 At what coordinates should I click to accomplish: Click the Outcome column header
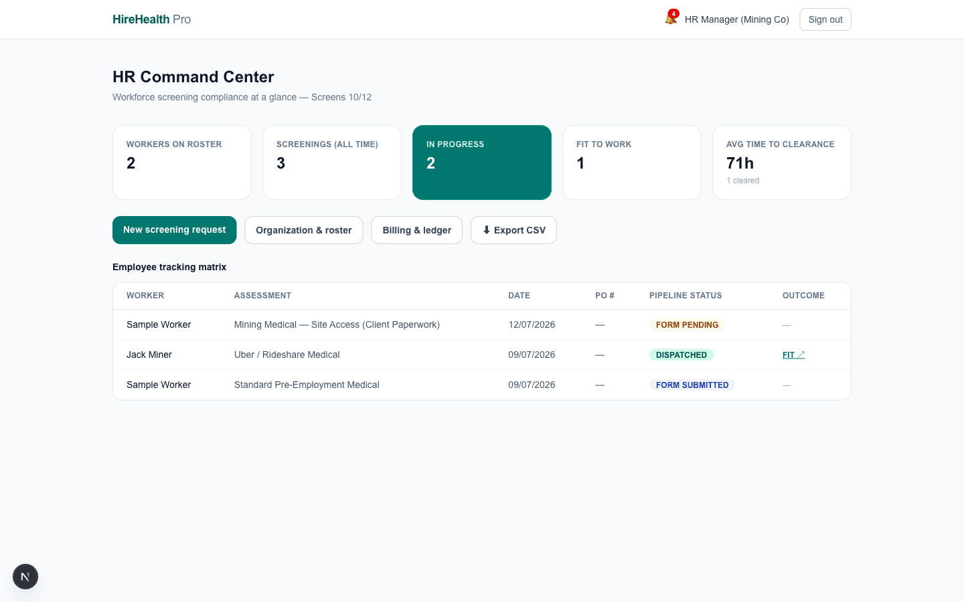click(803, 296)
